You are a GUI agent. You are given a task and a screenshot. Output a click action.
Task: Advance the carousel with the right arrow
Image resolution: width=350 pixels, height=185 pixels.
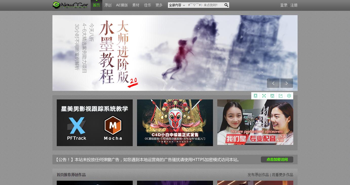[286, 83]
